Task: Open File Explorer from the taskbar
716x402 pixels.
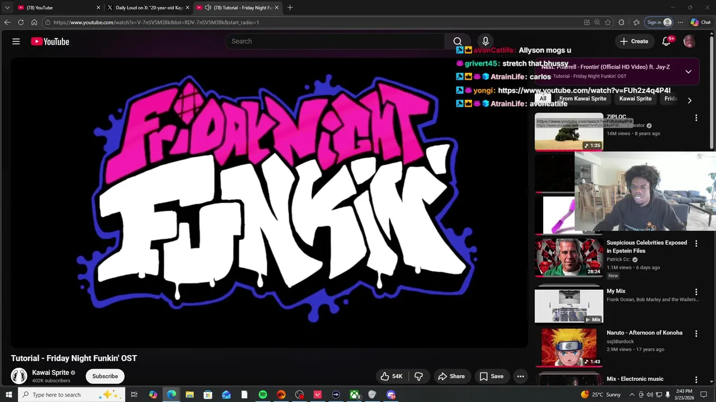Action: 190,395
